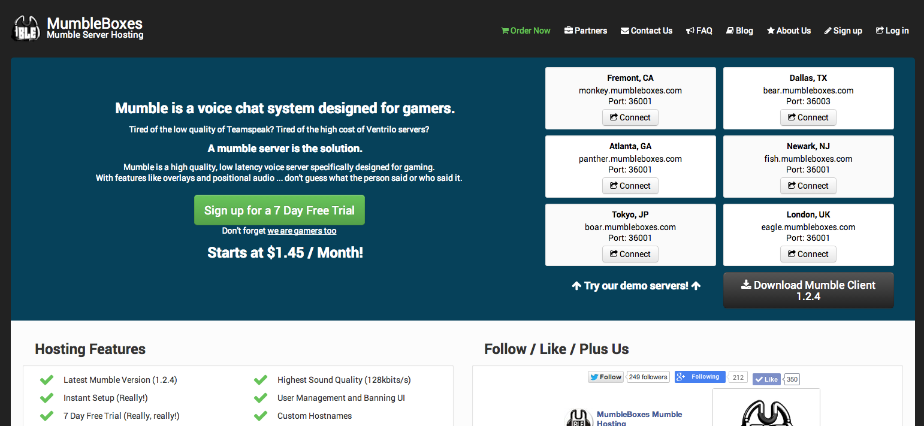This screenshot has height=426, width=924.
Task: Click the Log in nav link
Action: point(892,31)
